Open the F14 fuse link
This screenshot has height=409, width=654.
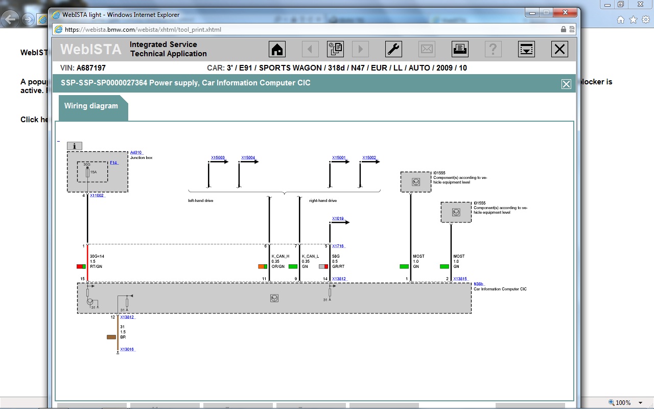(114, 163)
